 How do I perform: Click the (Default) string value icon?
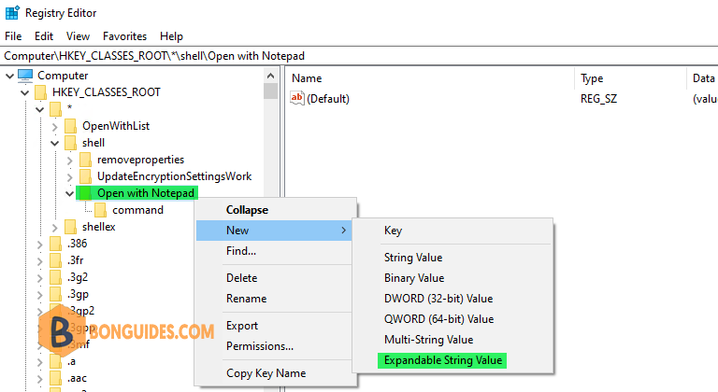pos(297,98)
